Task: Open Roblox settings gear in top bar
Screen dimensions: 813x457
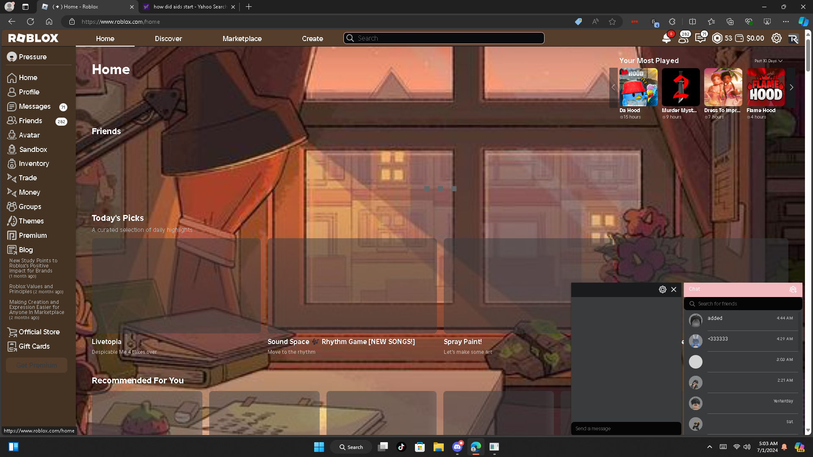Action: pos(776,39)
